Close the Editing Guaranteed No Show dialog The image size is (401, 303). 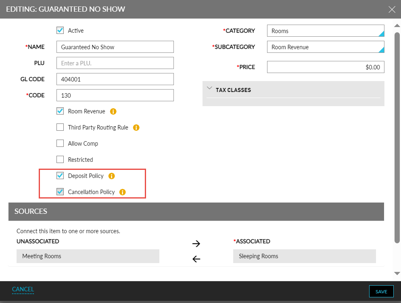[392, 9]
